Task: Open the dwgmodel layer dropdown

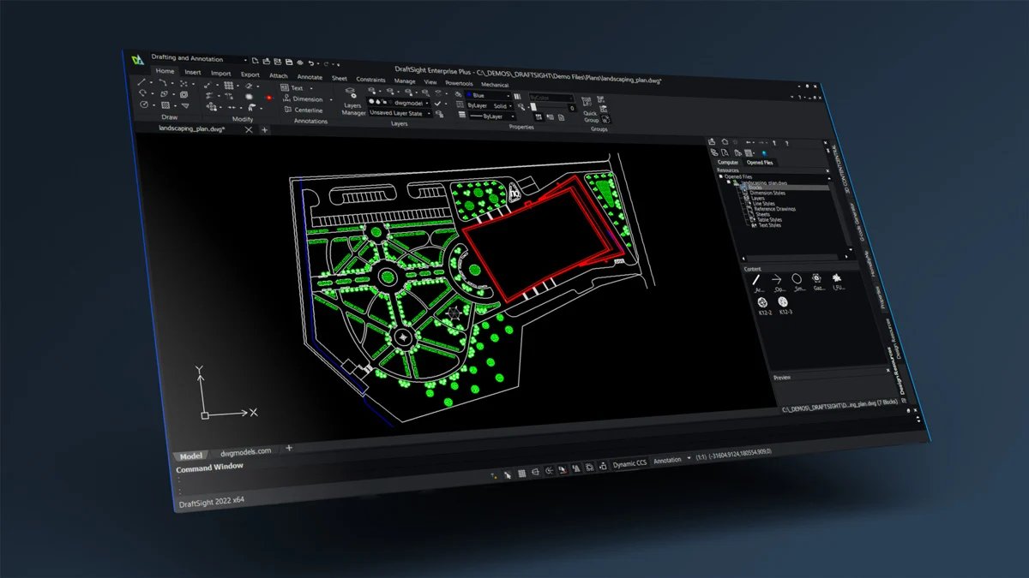Action: [x=400, y=101]
